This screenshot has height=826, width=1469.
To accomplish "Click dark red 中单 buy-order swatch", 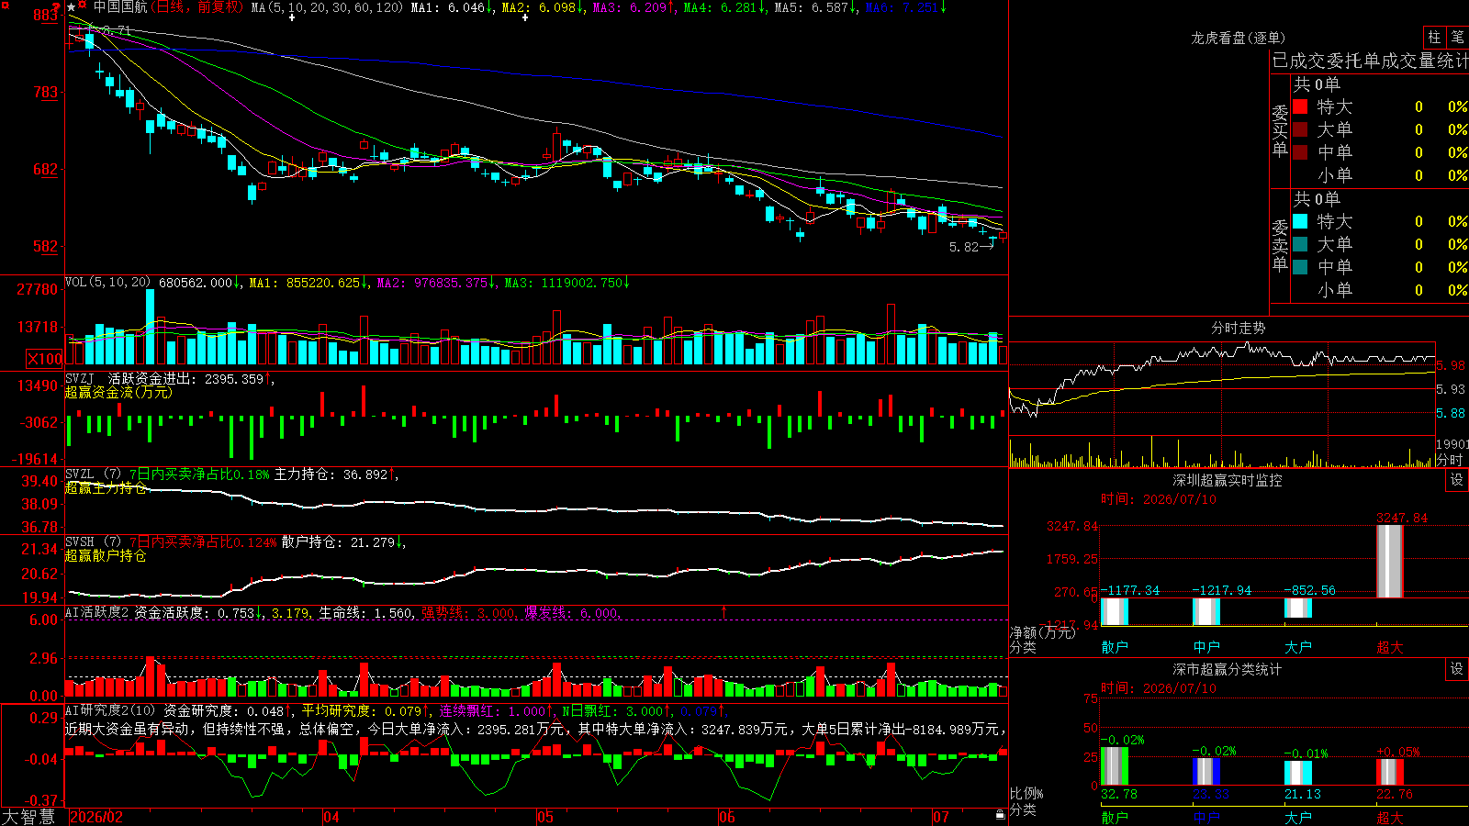I will pyautogui.click(x=1300, y=152).
